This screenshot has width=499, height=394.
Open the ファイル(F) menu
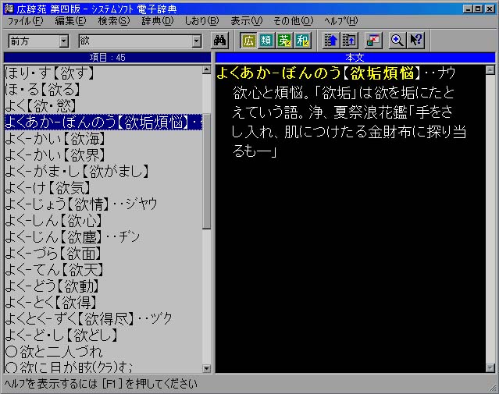tap(25, 20)
